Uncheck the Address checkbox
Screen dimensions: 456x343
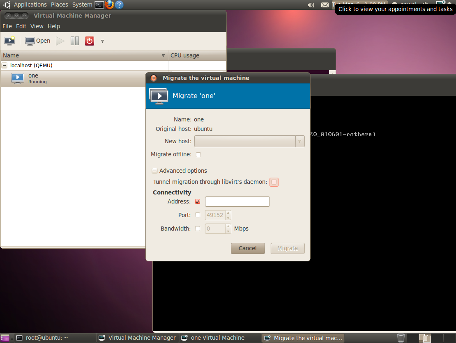pos(198,201)
